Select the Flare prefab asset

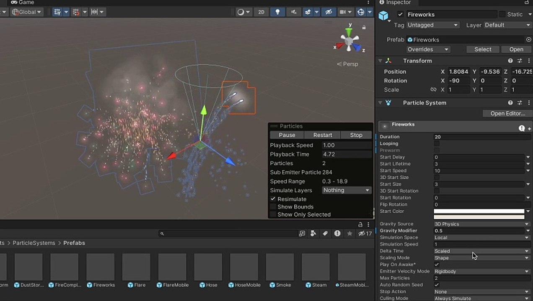[x=136, y=270]
